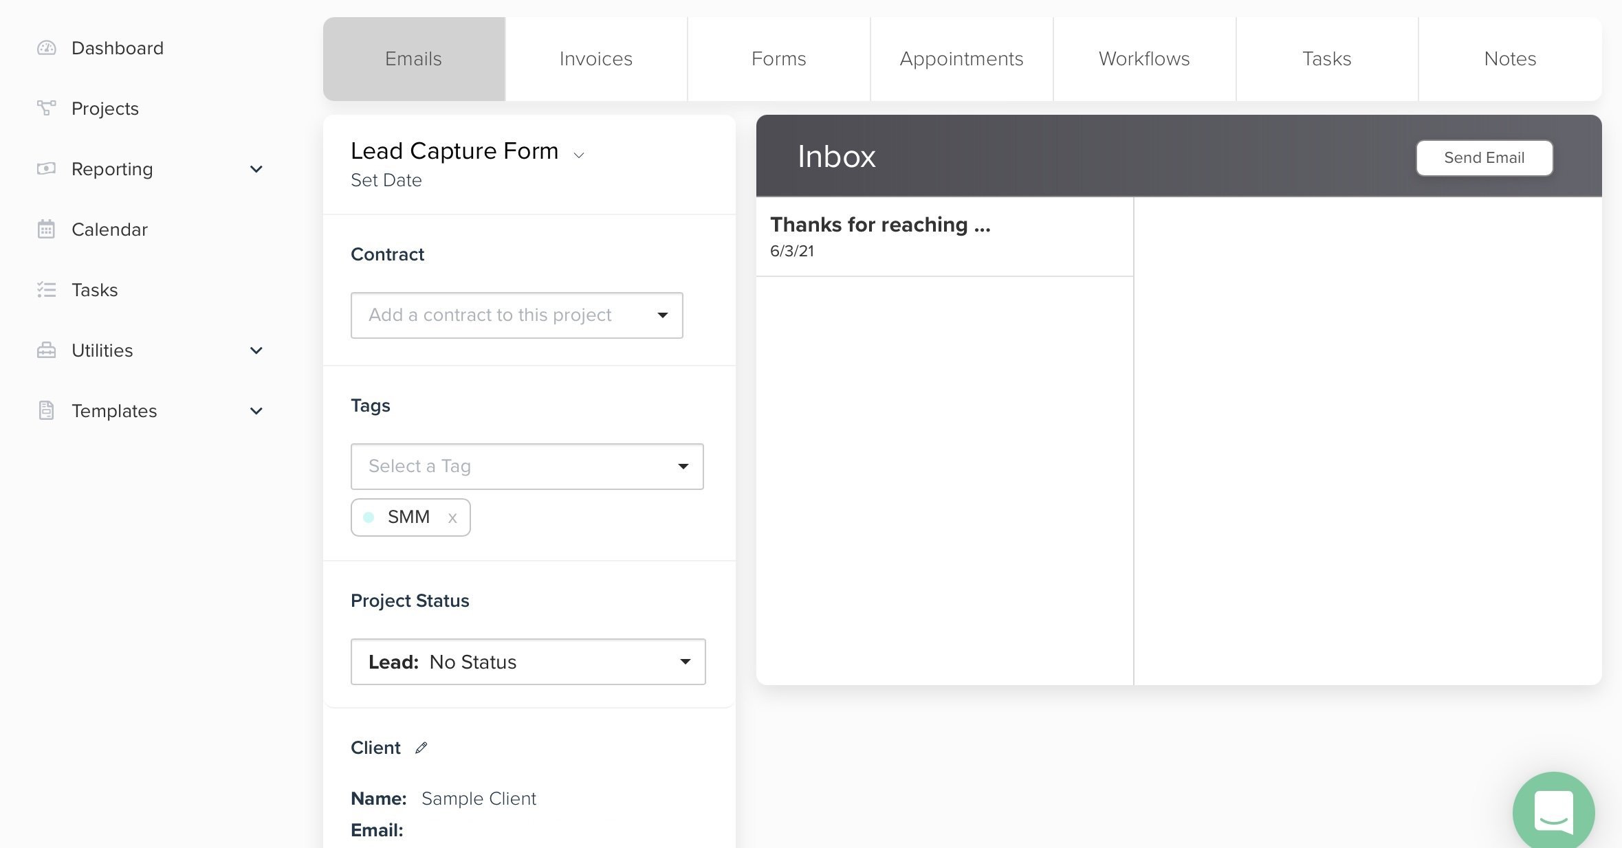This screenshot has height=848, width=1622.
Task: Click the Tasks checklist icon in sidebar
Action: [x=46, y=289]
